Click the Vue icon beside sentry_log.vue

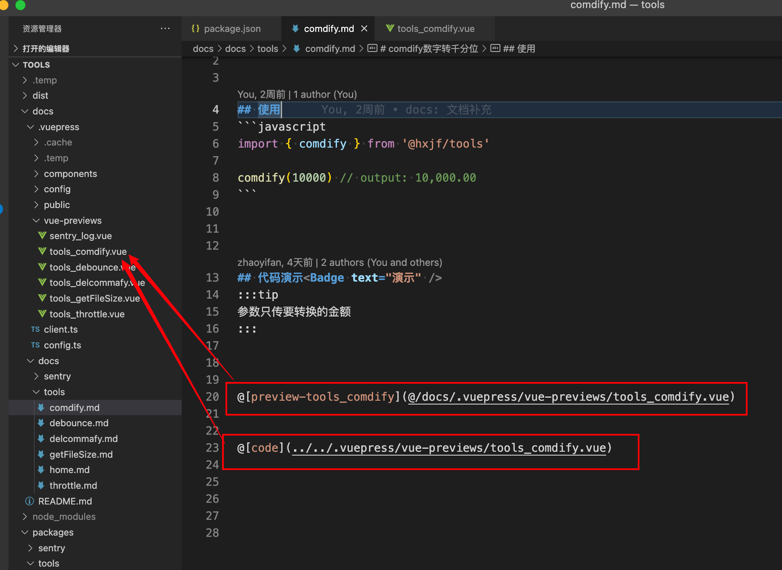[x=42, y=236]
